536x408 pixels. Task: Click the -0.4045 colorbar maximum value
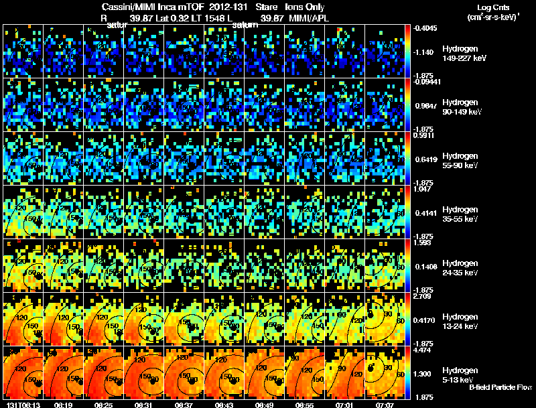[425, 28]
